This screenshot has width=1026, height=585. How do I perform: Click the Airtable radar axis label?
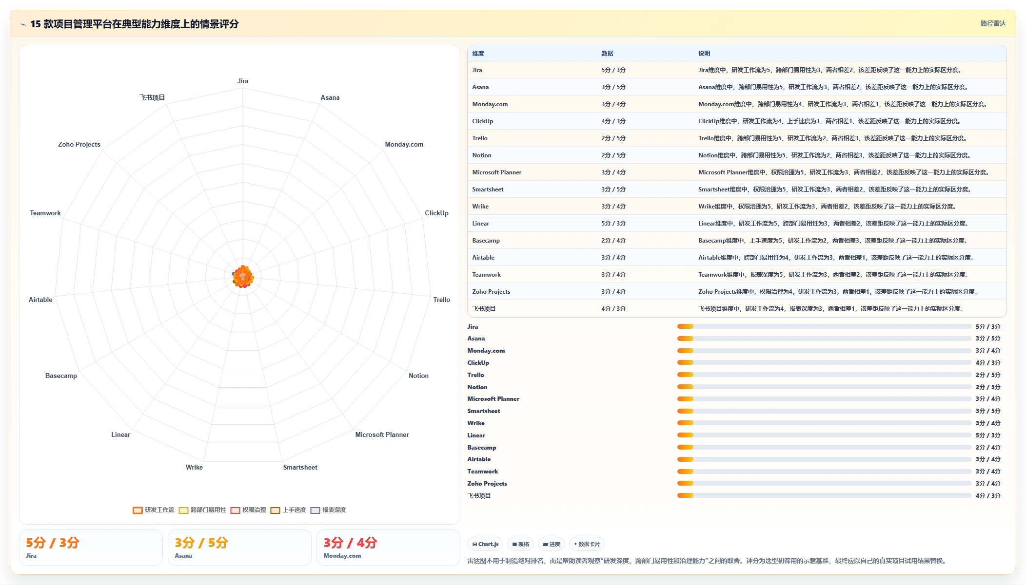click(x=40, y=300)
